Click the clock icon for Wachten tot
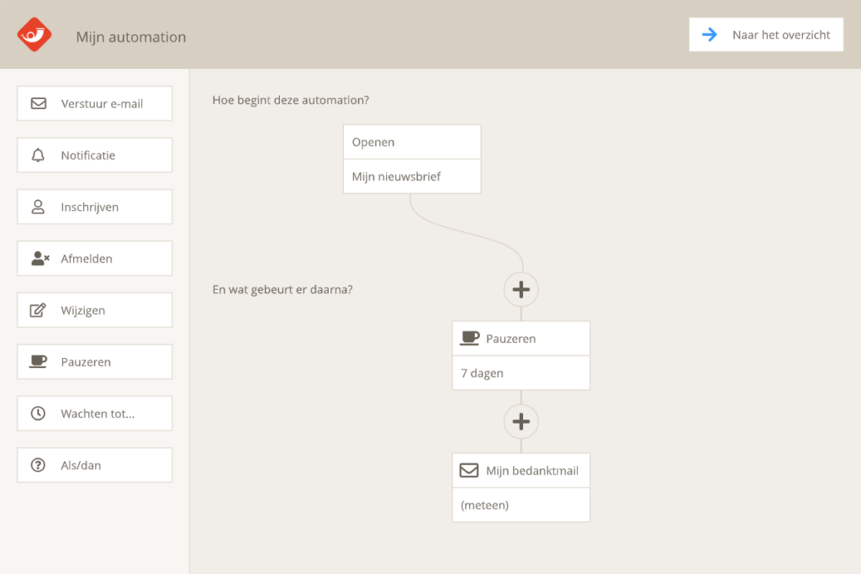This screenshot has height=574, width=861. [x=38, y=413]
